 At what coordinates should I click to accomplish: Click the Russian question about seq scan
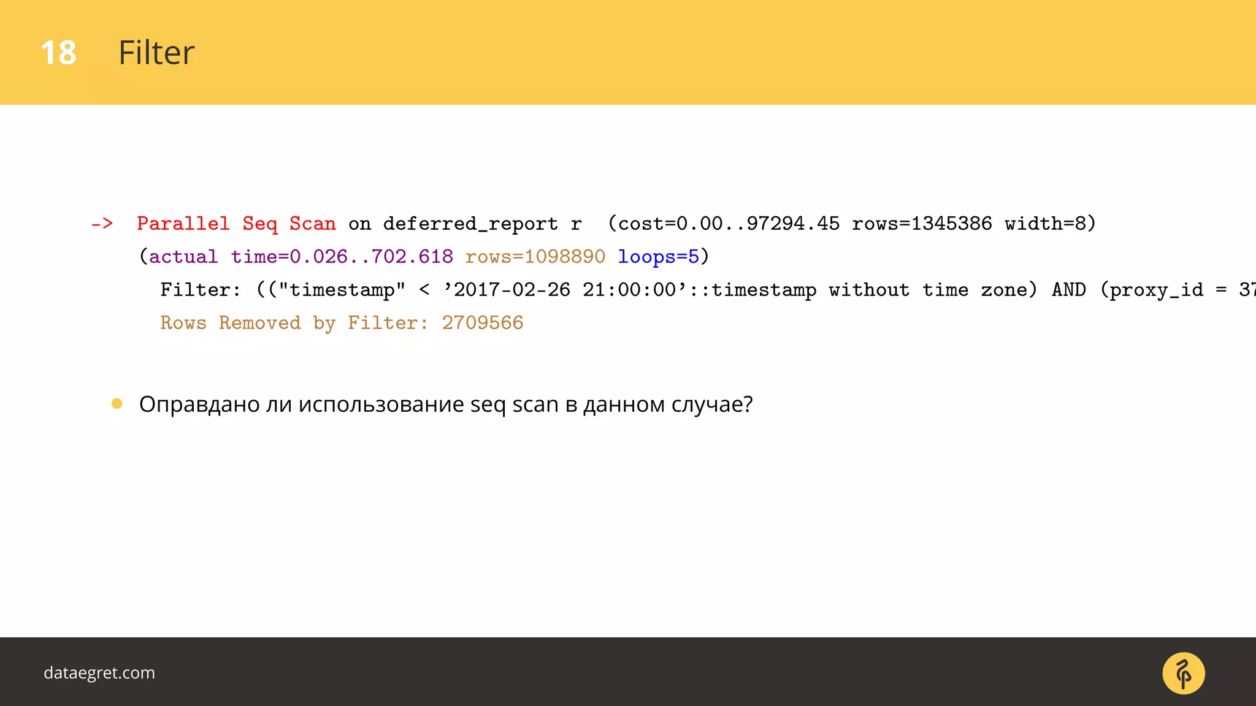pos(446,404)
